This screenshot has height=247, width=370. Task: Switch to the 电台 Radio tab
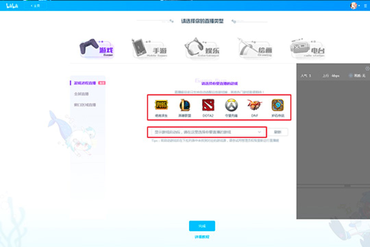[x=307, y=48]
